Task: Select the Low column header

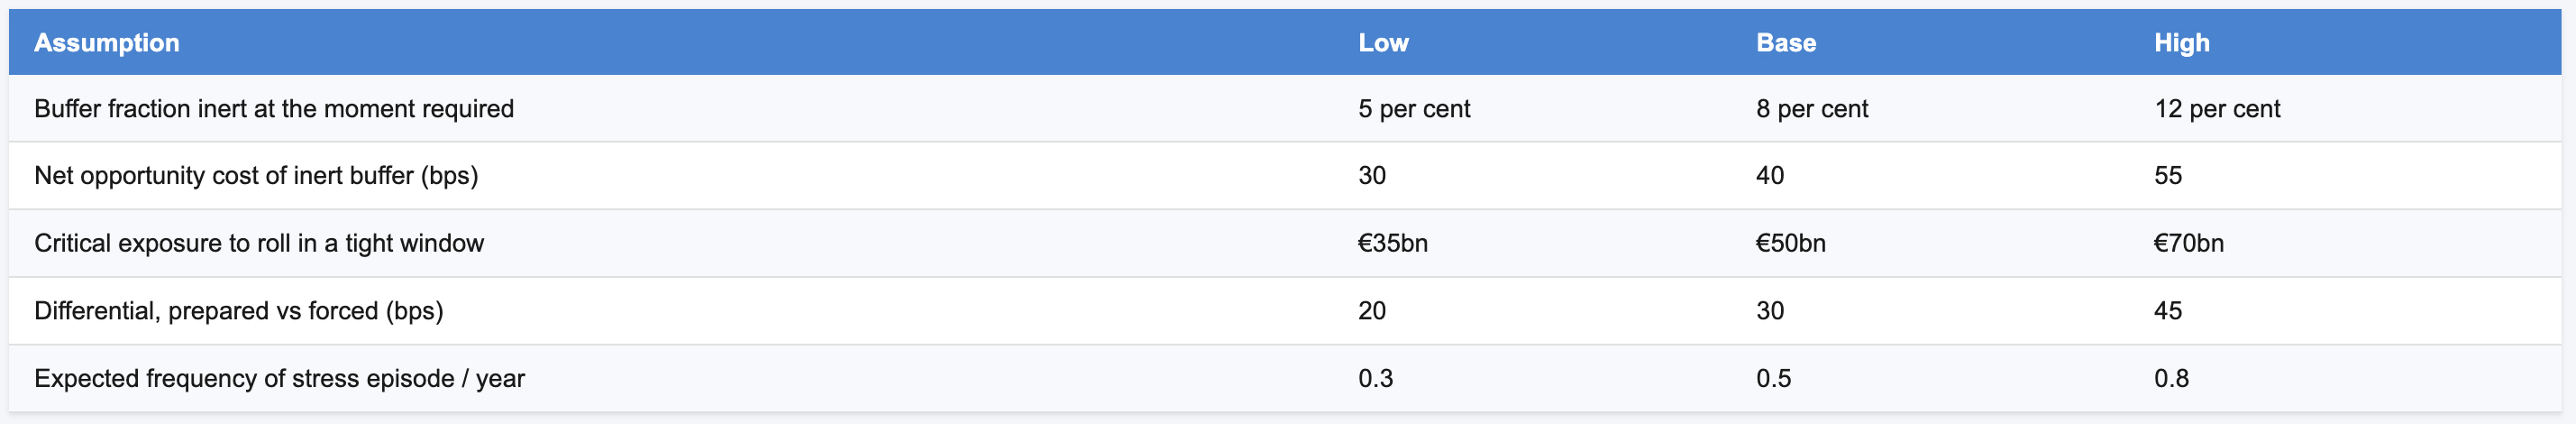Action: click(x=1383, y=43)
